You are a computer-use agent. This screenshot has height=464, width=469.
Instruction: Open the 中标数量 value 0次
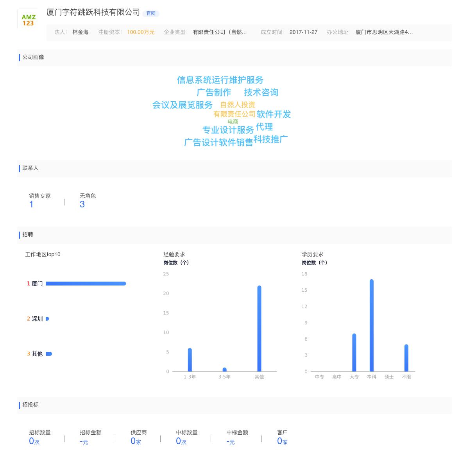click(181, 441)
